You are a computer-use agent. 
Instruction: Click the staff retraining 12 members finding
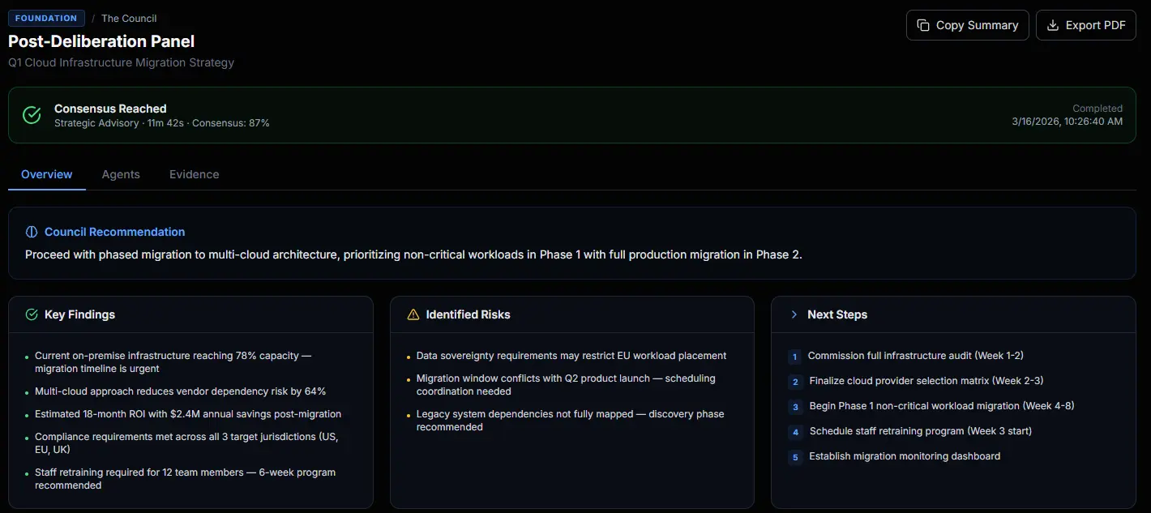click(185, 479)
